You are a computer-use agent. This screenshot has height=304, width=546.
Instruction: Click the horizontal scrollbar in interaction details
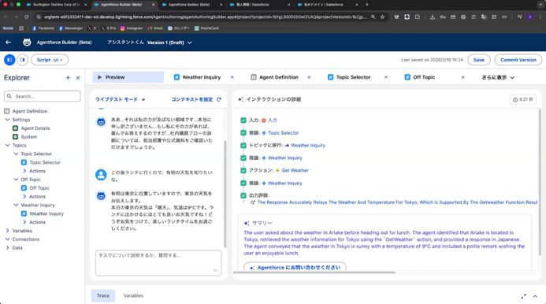pos(314,272)
